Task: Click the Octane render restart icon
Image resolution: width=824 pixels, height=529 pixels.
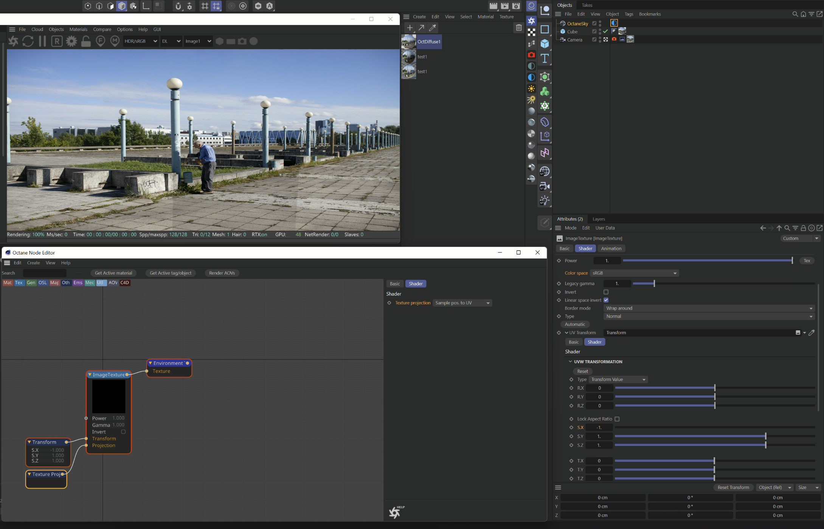Action: click(28, 41)
